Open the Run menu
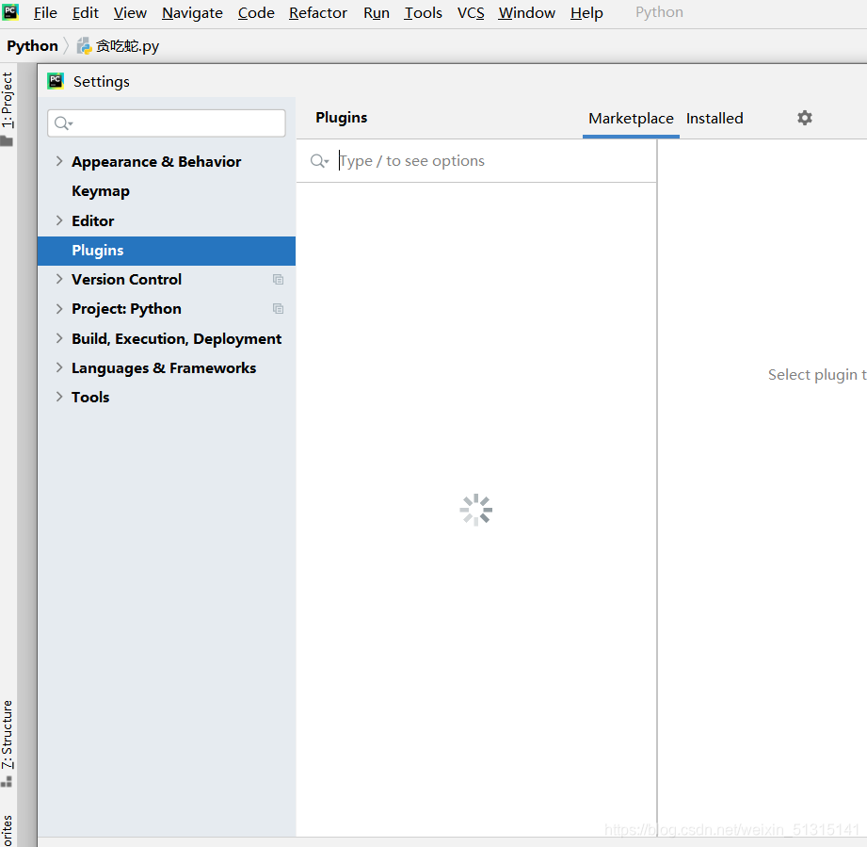The height and width of the screenshot is (847, 867). (x=376, y=13)
